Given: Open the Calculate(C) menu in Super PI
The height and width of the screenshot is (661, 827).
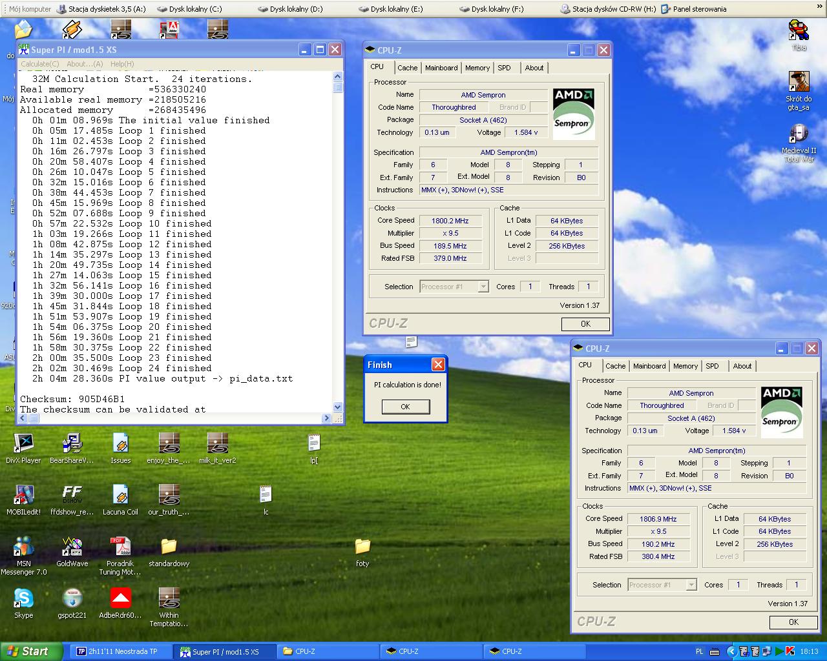Looking at the screenshot, I should (39, 64).
